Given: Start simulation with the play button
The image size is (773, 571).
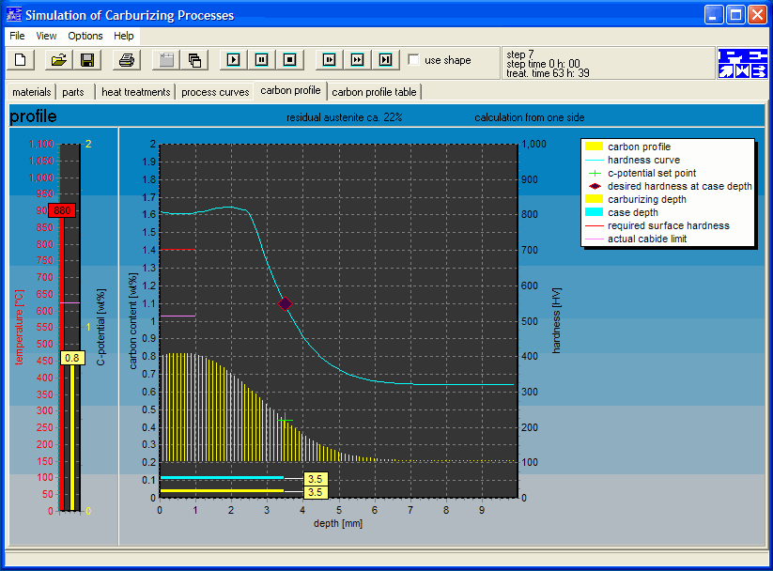Looking at the screenshot, I should (x=234, y=60).
